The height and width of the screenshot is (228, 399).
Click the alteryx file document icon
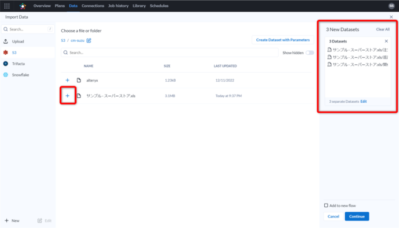click(79, 80)
